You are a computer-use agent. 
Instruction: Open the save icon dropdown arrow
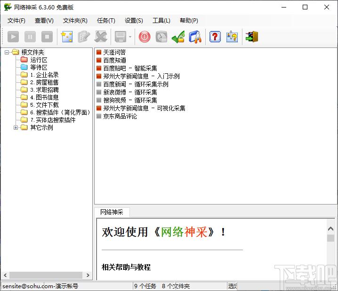(x=130, y=37)
